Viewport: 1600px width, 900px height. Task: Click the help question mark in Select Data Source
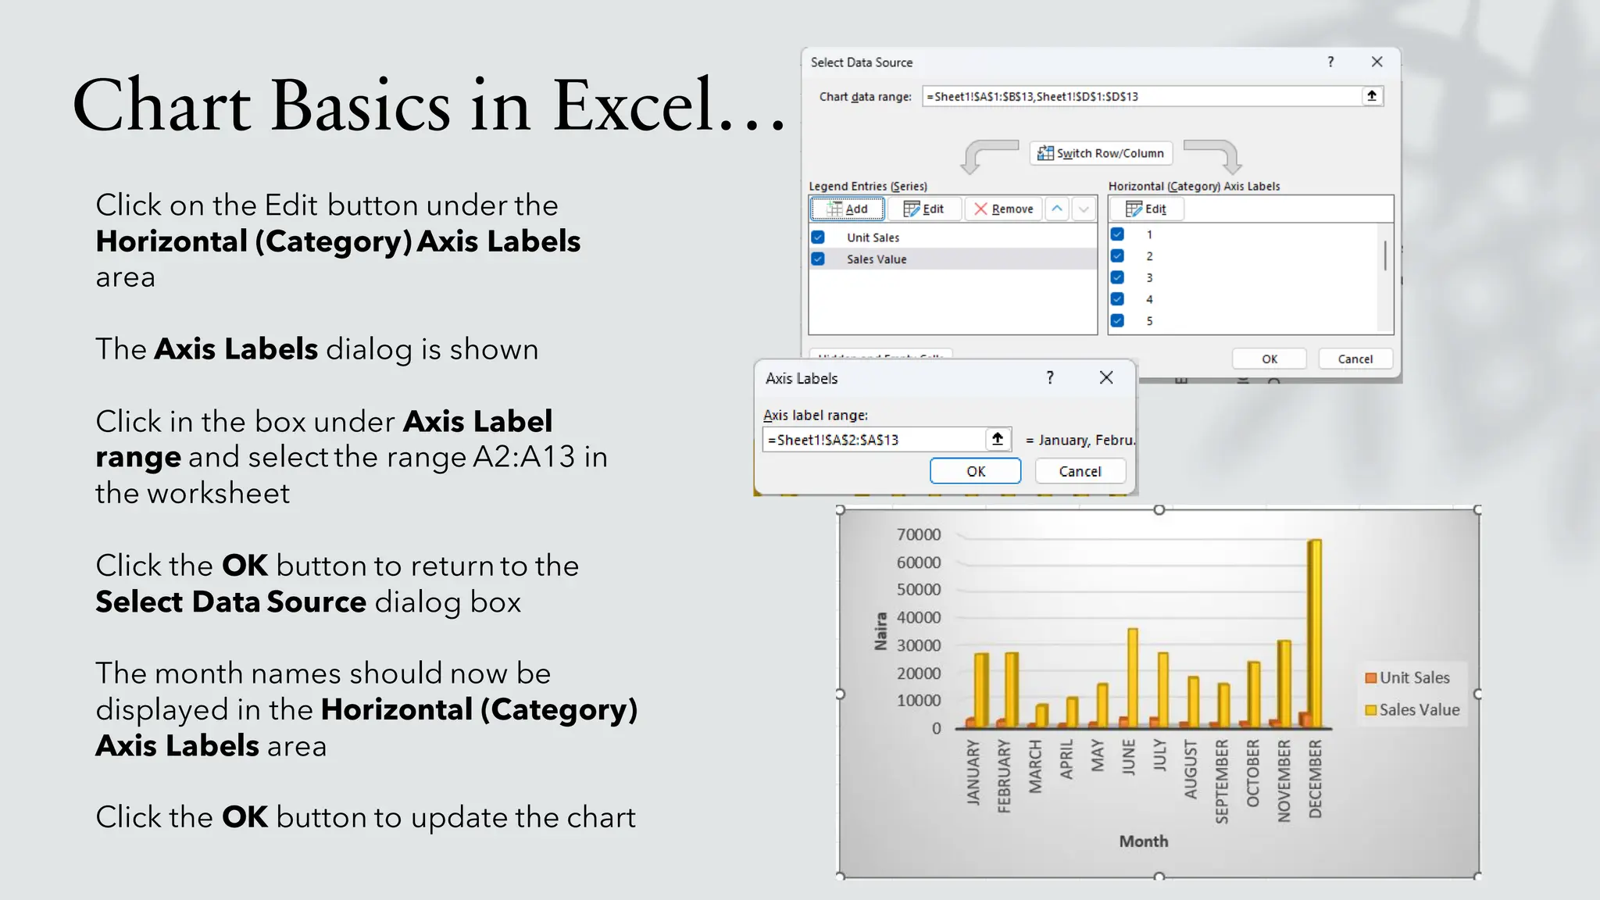tap(1330, 62)
